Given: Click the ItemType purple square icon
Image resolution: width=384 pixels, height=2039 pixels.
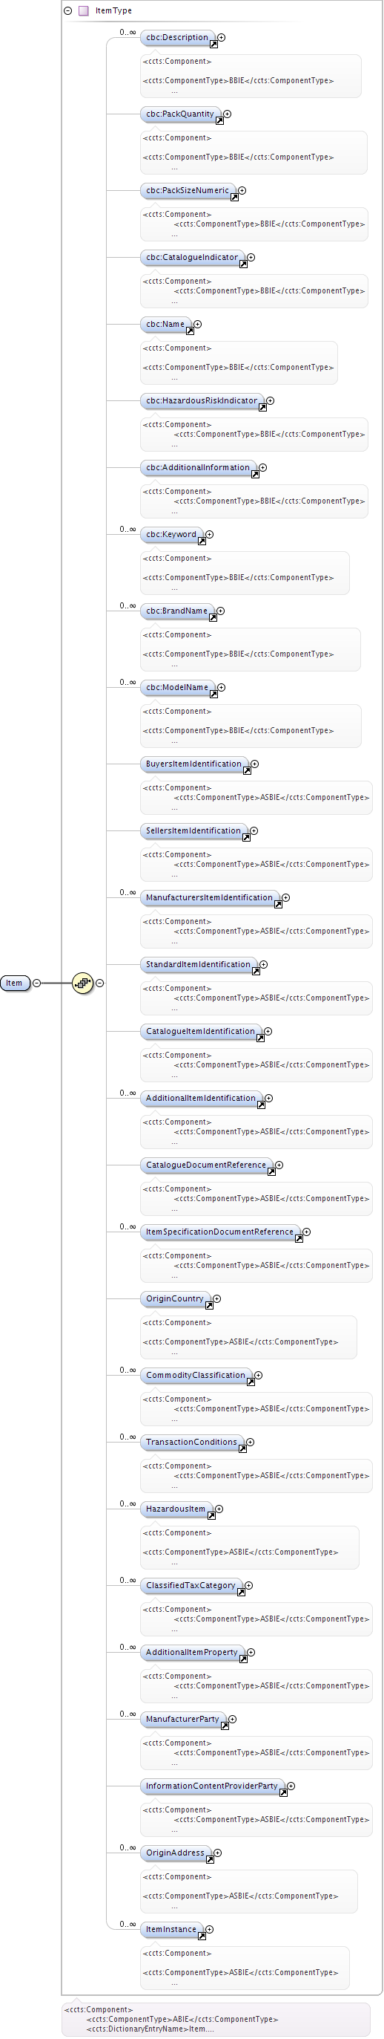Looking at the screenshot, I should (x=83, y=11).
